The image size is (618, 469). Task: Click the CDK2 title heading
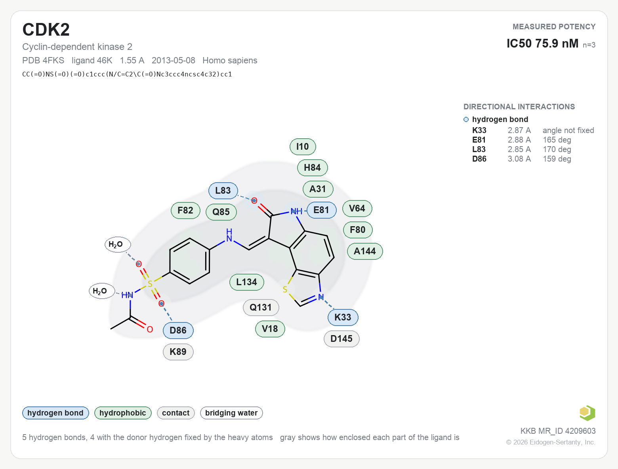coord(46,30)
